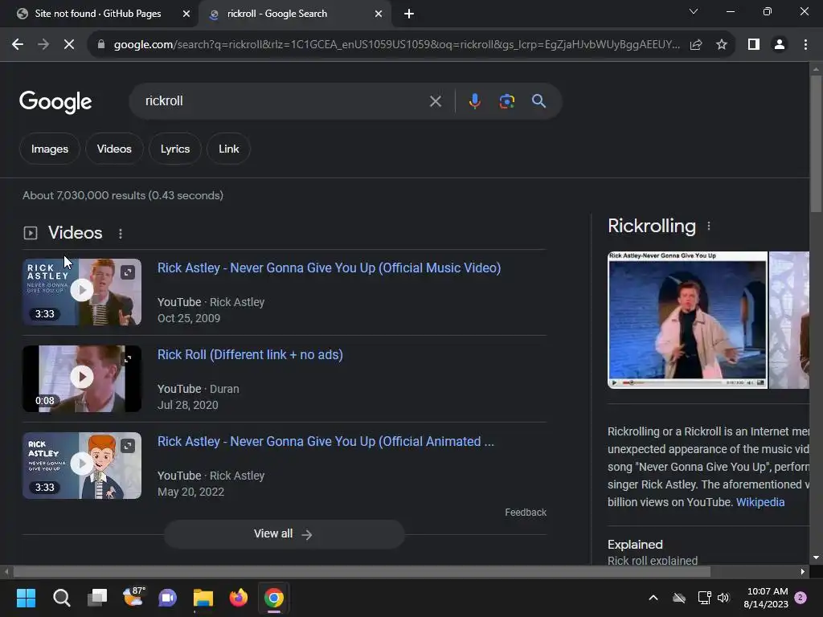
Task: Click horizontal scrollbar right arrow
Action: (x=803, y=571)
